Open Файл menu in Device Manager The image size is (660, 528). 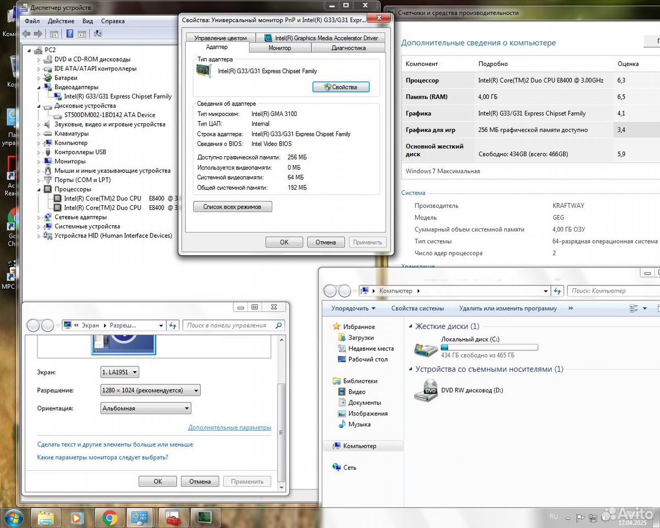point(32,21)
